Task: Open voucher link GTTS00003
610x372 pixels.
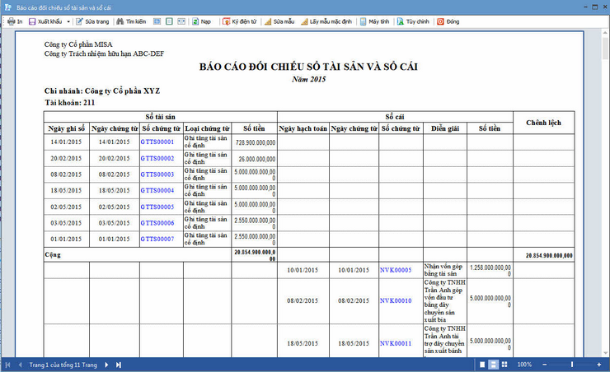Action: click(157, 174)
